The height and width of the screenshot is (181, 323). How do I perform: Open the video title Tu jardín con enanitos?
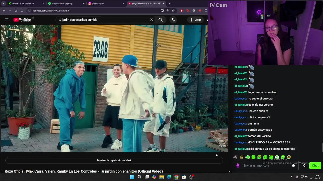pos(84,171)
